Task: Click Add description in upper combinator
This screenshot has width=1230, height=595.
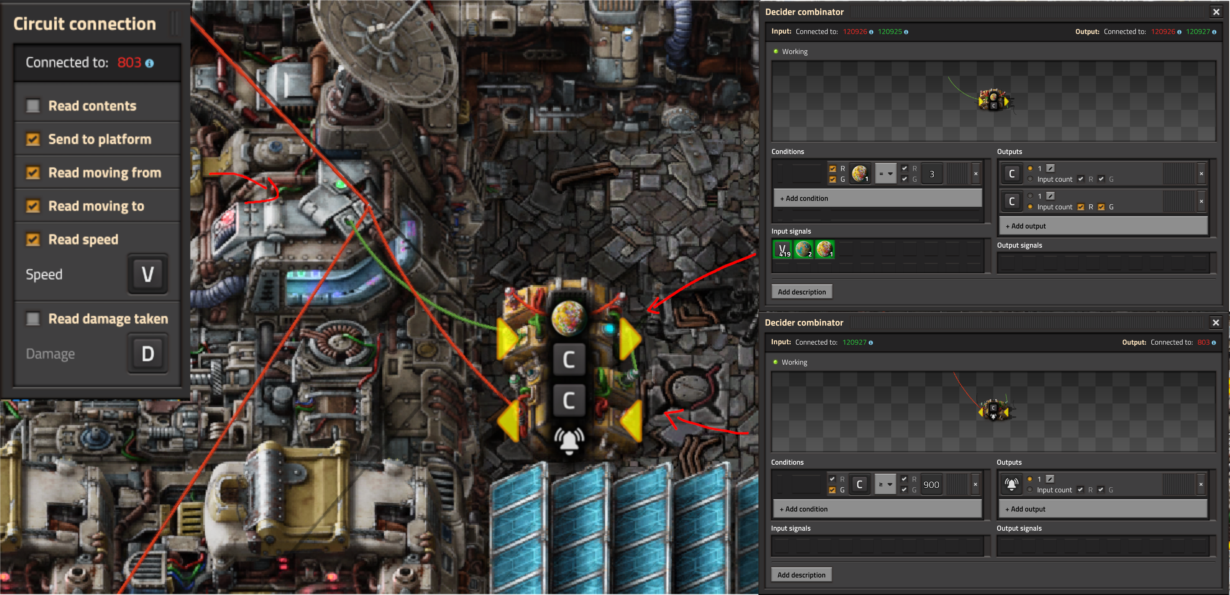Action: point(801,292)
